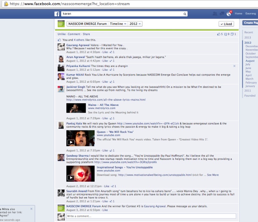Open Jaskirat Singh's profile picture
This screenshot has height=222, width=258.
(x=61, y=89)
